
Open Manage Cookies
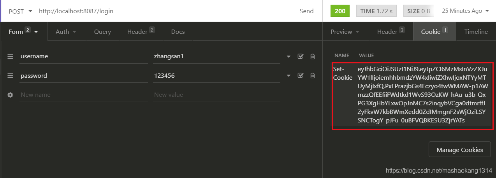460,150
